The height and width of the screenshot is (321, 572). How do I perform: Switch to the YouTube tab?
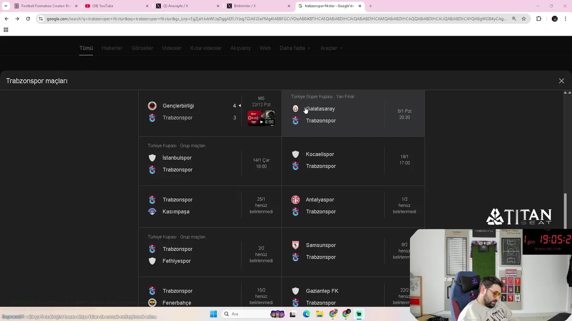116,6
